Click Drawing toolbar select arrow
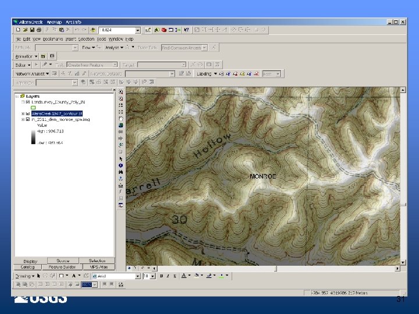This screenshot has height=314, width=419. coord(38,276)
